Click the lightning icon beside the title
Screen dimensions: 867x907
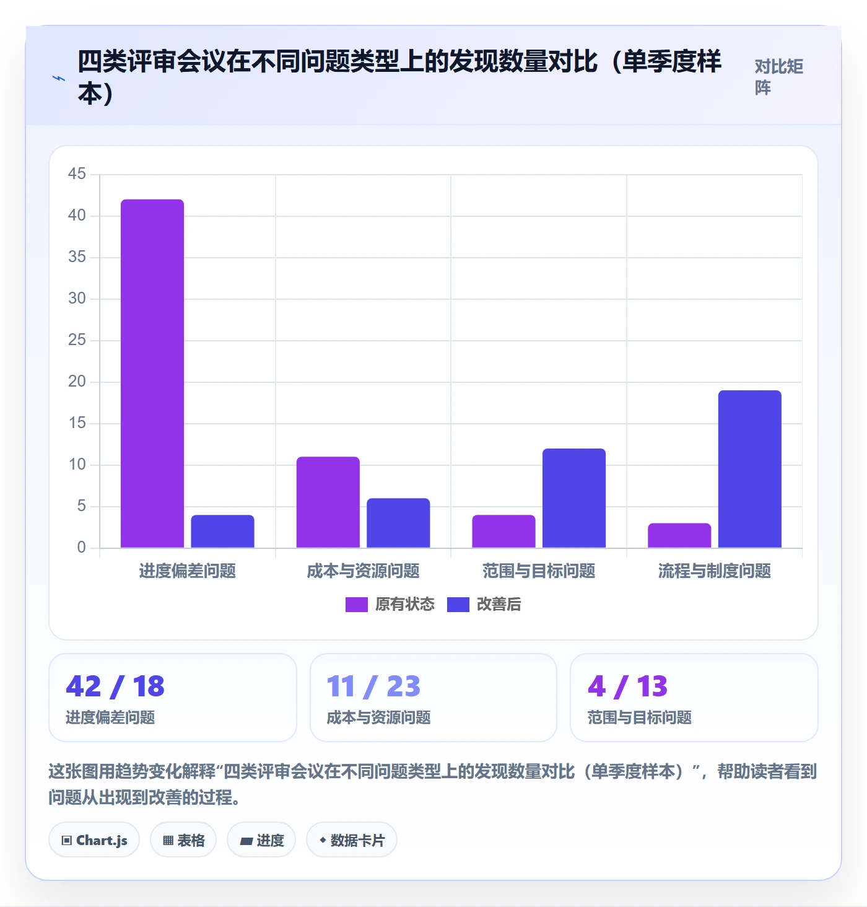pyautogui.click(x=59, y=79)
